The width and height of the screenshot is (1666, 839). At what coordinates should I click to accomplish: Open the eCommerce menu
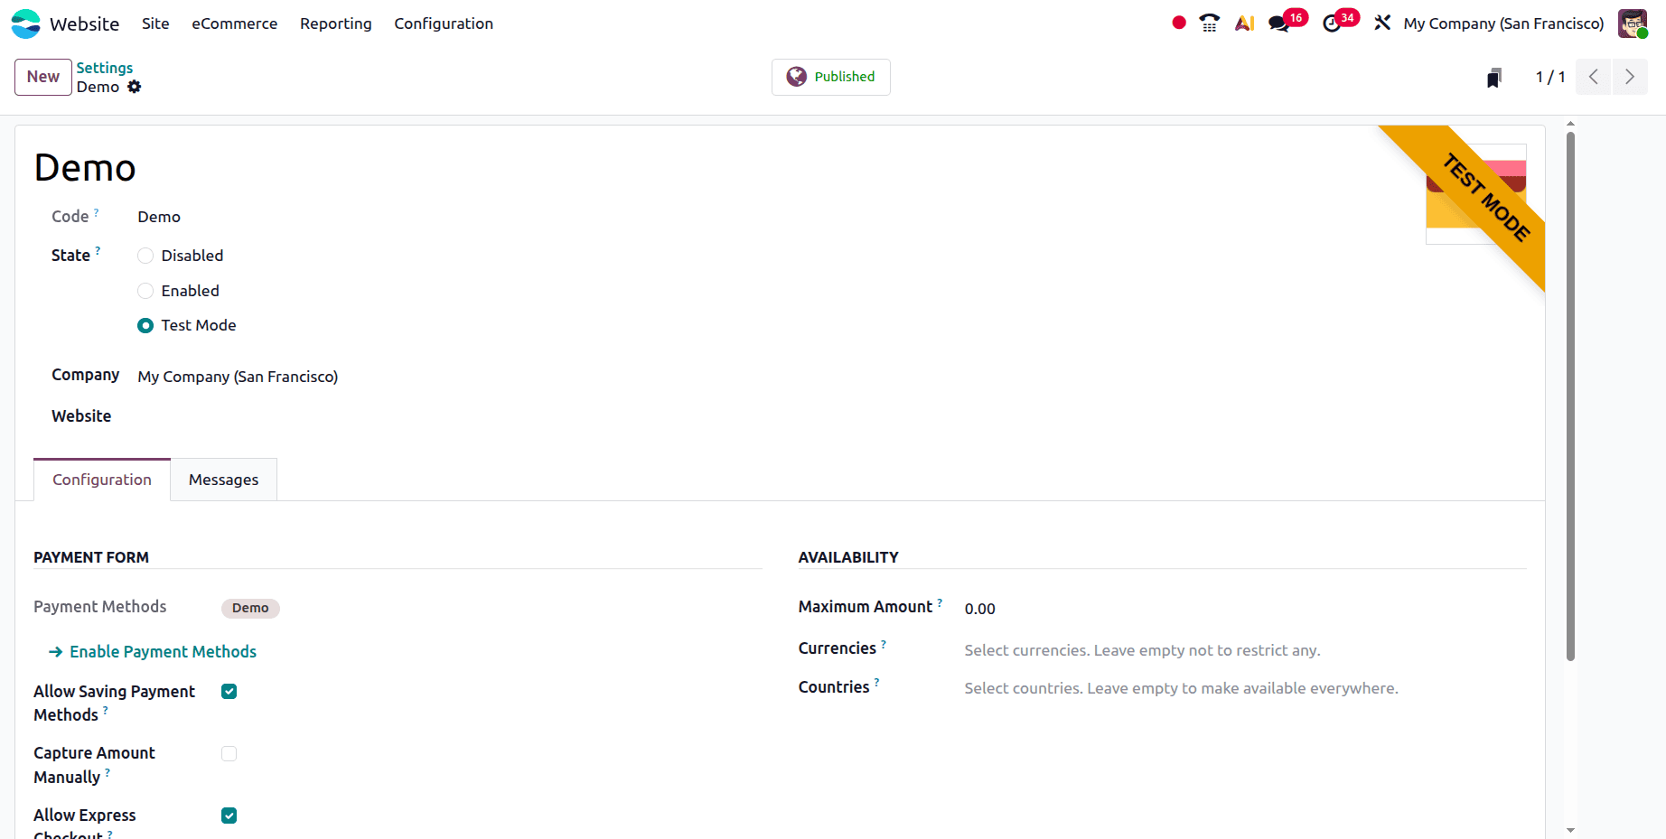point(235,23)
